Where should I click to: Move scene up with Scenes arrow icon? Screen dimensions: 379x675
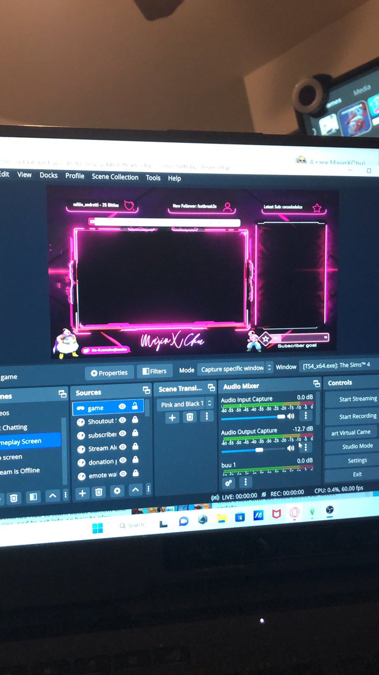click(x=52, y=496)
